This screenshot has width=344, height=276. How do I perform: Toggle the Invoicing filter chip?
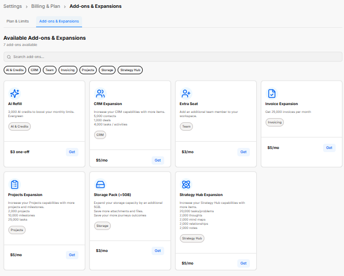coord(68,70)
